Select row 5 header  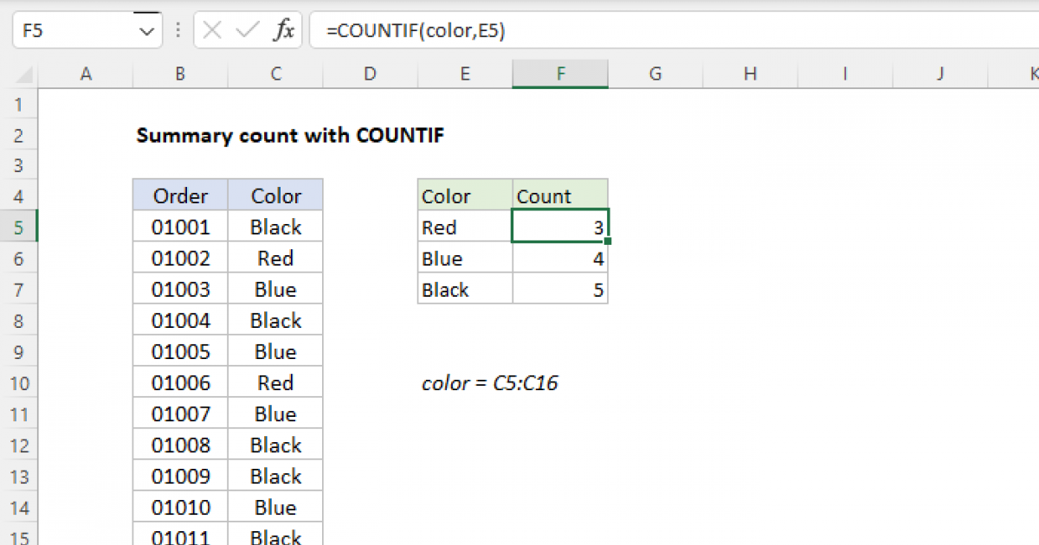pyautogui.click(x=19, y=227)
